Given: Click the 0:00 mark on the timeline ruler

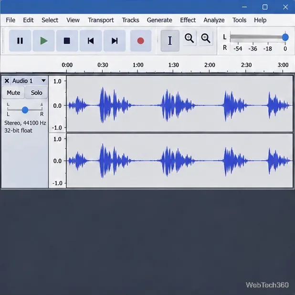Looking at the screenshot, I should coord(67,65).
